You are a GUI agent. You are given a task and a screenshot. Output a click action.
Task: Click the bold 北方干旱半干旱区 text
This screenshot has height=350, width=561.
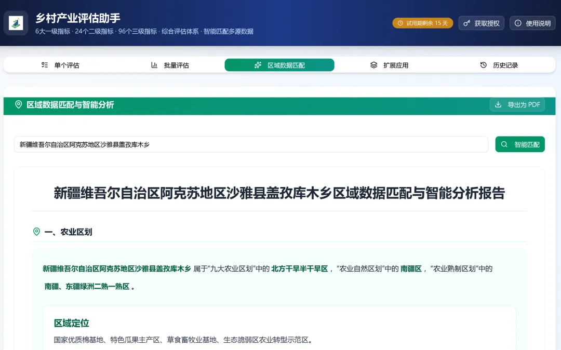coord(300,269)
